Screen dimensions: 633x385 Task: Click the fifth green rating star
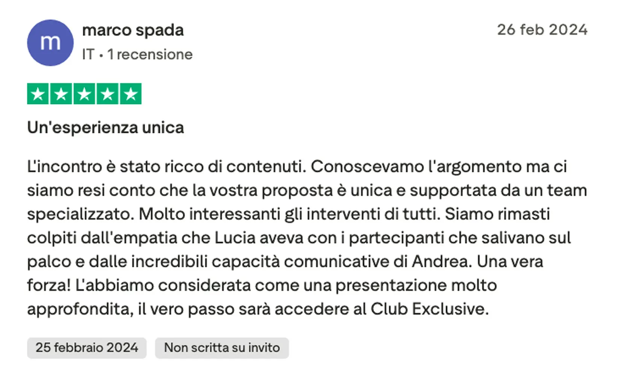click(x=131, y=94)
